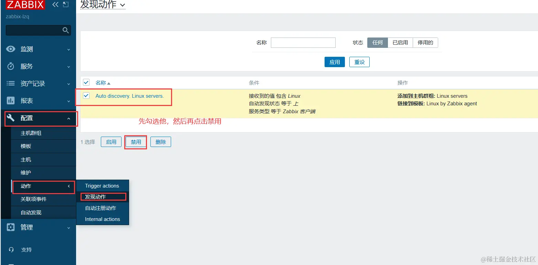Click the 资产记录 list icon

click(x=11, y=83)
